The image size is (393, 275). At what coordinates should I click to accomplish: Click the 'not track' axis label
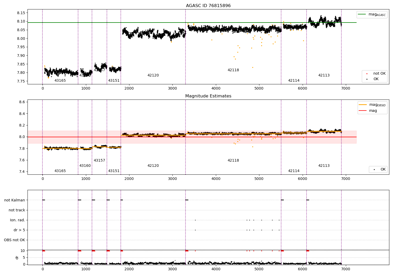tap(17, 210)
